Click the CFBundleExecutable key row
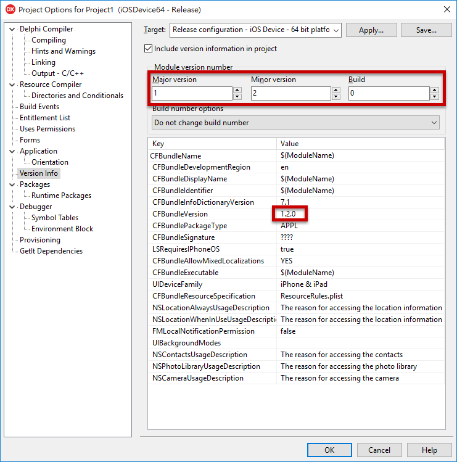This screenshot has height=462, width=457. tap(212, 273)
